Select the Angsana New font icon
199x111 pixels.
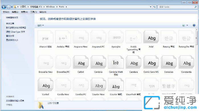pos(81,37)
